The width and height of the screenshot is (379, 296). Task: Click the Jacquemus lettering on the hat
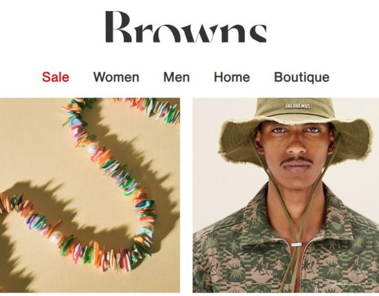click(297, 106)
